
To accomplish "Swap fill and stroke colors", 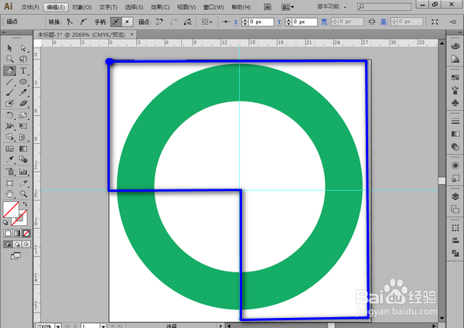I will [26, 204].
